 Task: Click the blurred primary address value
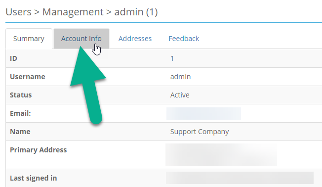[221, 155]
